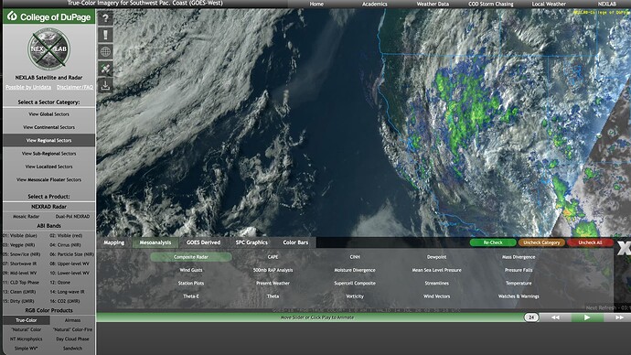Toggle Theta-E overlay
The width and height of the screenshot is (631, 355).
click(191, 296)
